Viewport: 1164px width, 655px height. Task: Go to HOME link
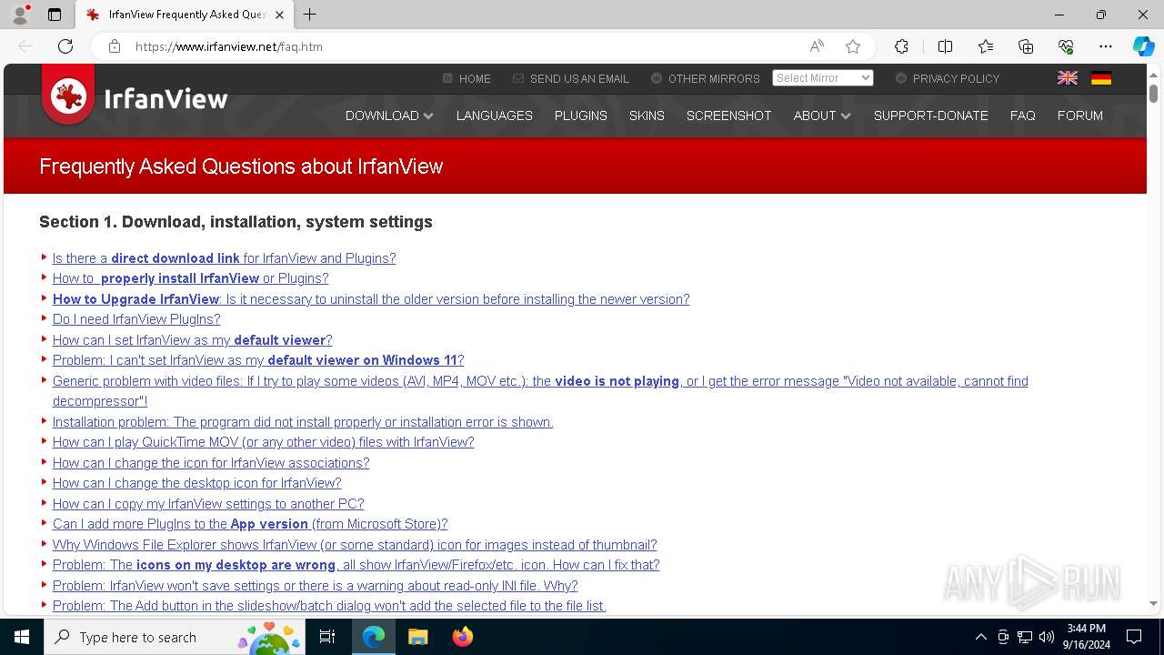tap(467, 79)
